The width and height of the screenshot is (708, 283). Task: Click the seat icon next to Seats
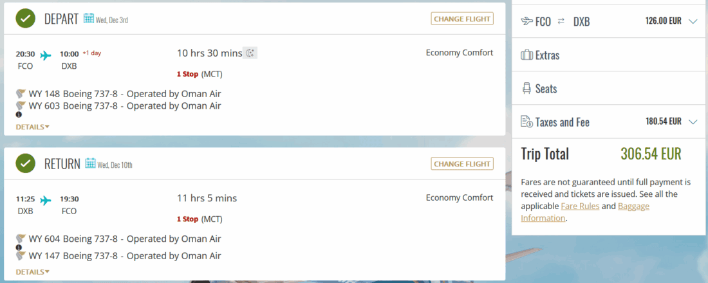(x=526, y=89)
